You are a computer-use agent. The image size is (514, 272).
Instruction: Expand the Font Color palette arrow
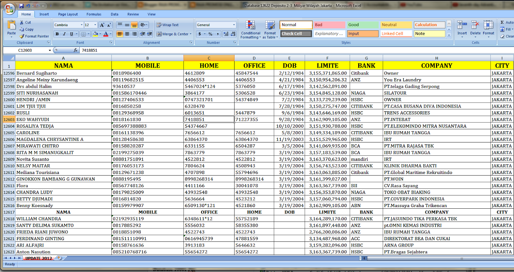pos(111,34)
